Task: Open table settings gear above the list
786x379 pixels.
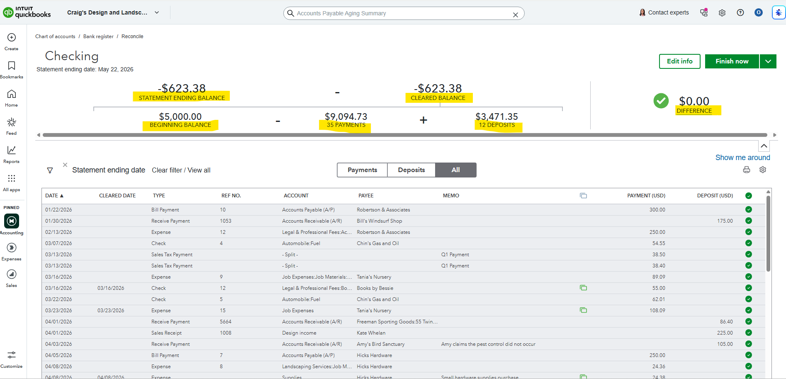Action: [x=763, y=170]
